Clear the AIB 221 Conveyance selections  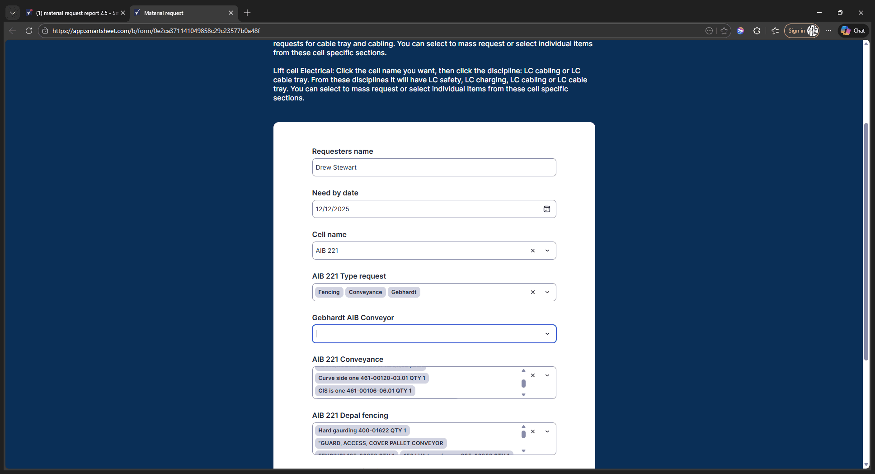tap(533, 375)
